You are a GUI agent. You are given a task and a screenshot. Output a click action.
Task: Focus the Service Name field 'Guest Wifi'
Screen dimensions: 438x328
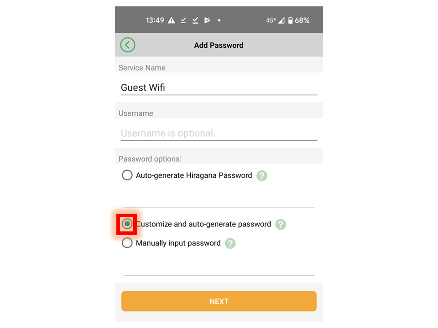[219, 87]
